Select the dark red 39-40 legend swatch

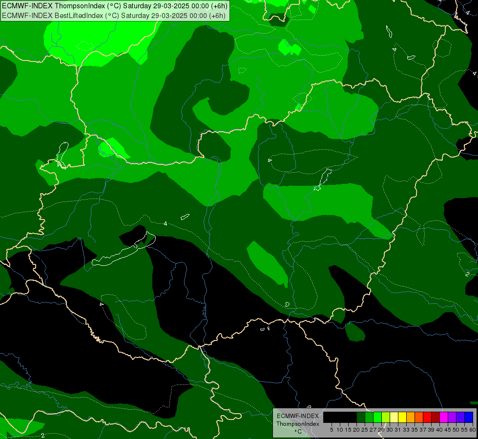[436, 417]
